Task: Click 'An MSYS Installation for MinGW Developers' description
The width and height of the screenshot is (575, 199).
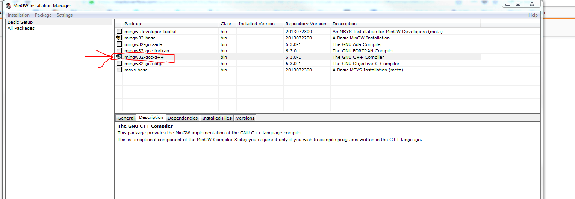Action: pos(387,32)
